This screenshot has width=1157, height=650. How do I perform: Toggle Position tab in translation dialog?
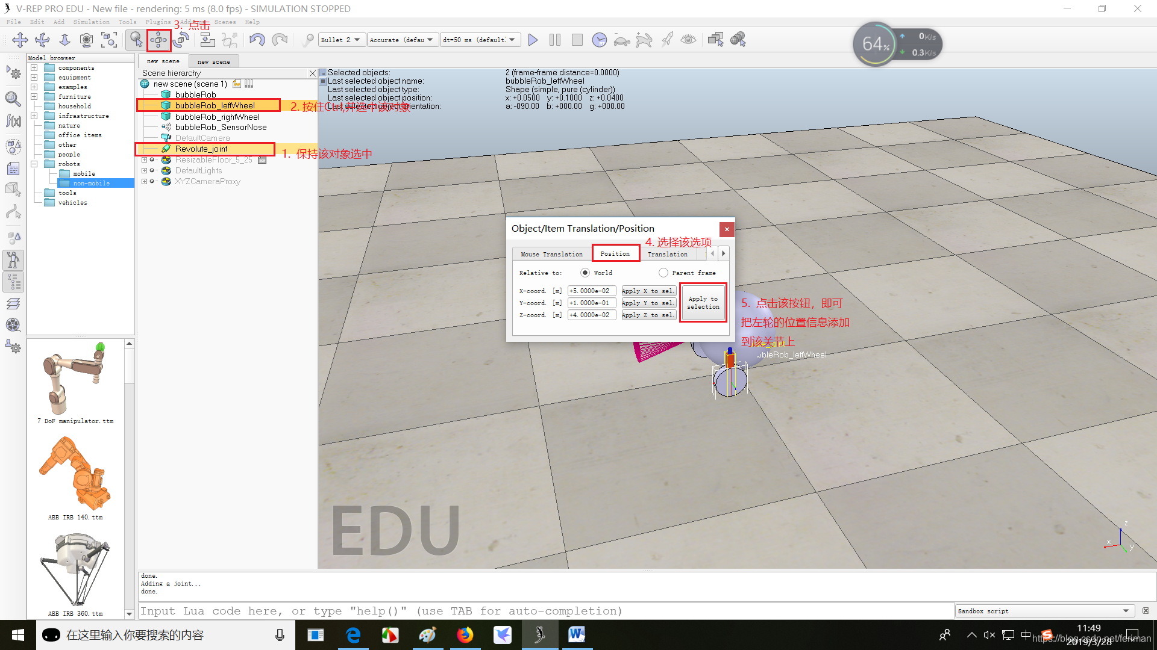click(614, 253)
